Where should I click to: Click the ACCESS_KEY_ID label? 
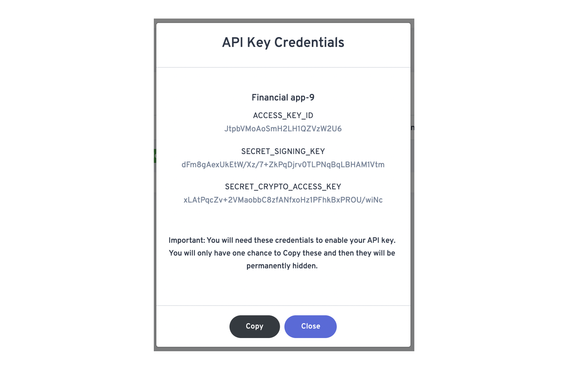[283, 116]
